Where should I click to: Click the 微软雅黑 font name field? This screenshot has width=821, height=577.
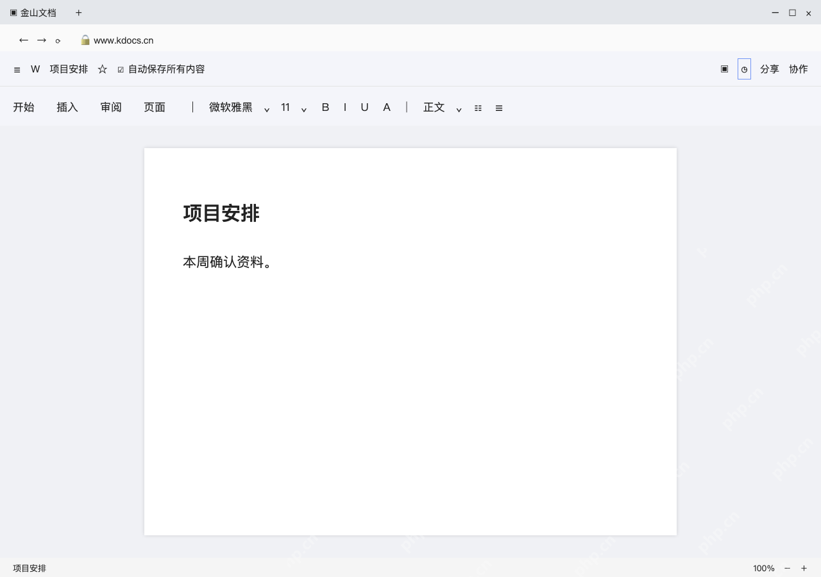(231, 107)
